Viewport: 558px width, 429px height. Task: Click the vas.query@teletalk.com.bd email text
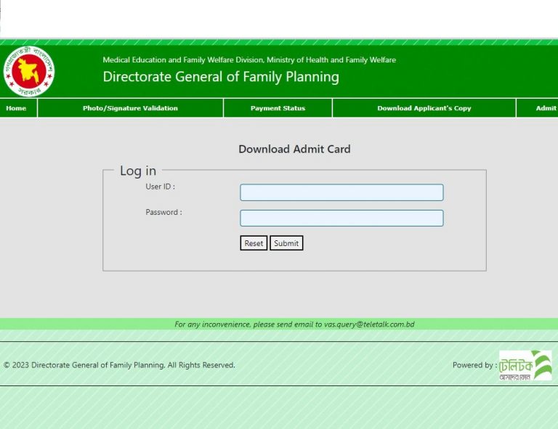pos(369,324)
